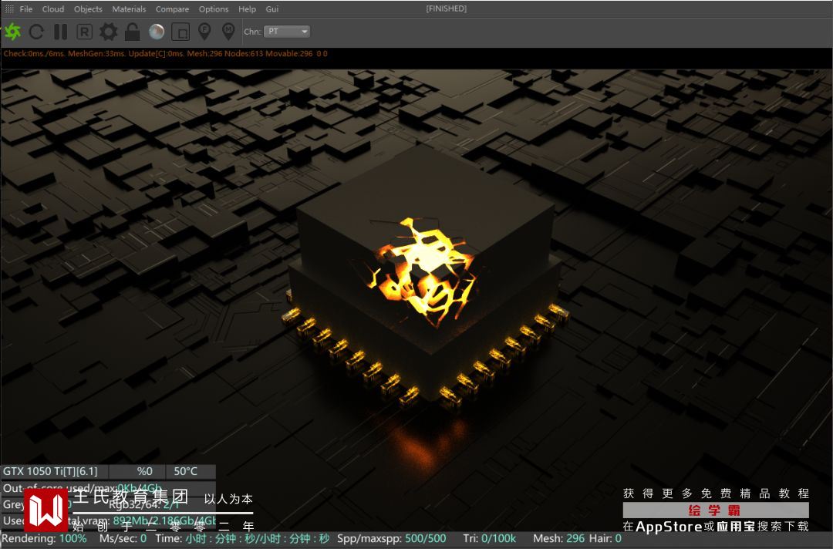The image size is (833, 549).
Task: Open the Objects menu
Action: point(88,9)
